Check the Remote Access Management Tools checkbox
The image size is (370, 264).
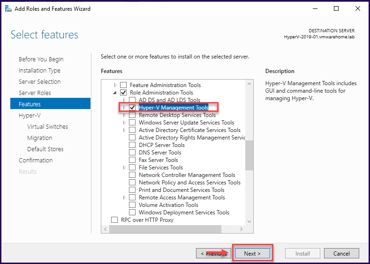coord(132,198)
